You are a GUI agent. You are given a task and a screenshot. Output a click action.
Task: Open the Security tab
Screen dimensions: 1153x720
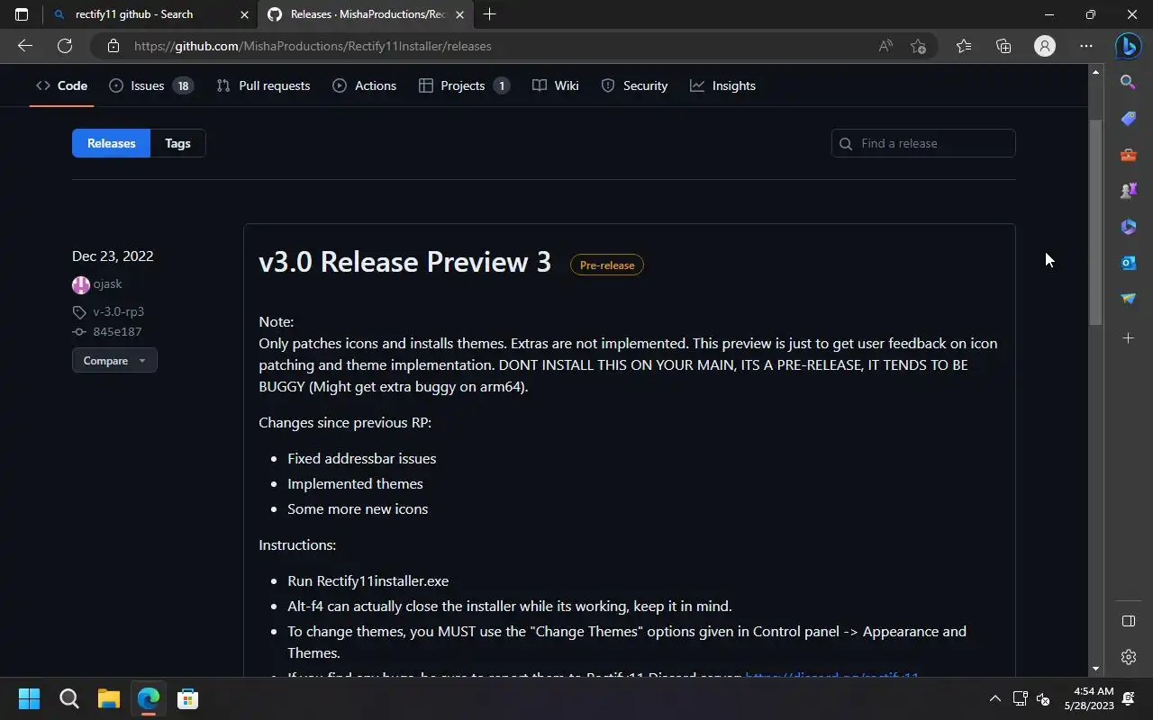pos(634,85)
